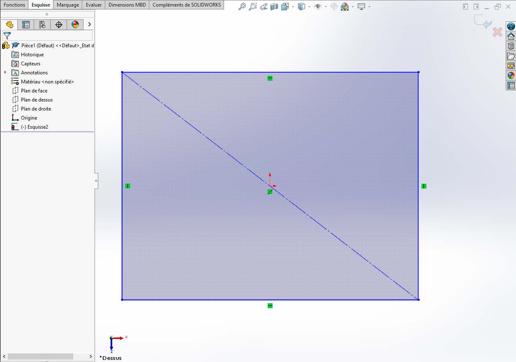Open the Evaluer tab
Viewport: 516px width, 362px height.
94,5
